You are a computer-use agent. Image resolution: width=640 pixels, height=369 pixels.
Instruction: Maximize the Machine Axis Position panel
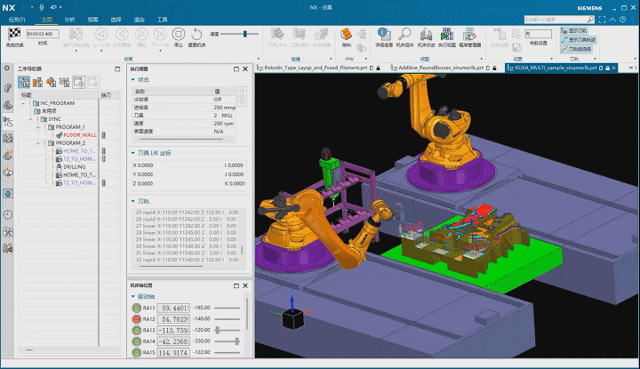[x=236, y=285]
